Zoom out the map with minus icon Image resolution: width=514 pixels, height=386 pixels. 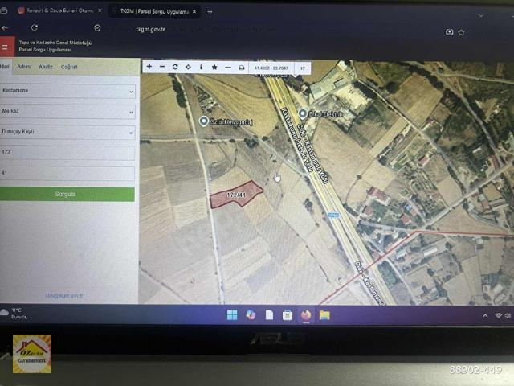tap(162, 67)
